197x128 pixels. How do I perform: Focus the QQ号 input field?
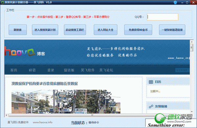(x=163, y=17)
